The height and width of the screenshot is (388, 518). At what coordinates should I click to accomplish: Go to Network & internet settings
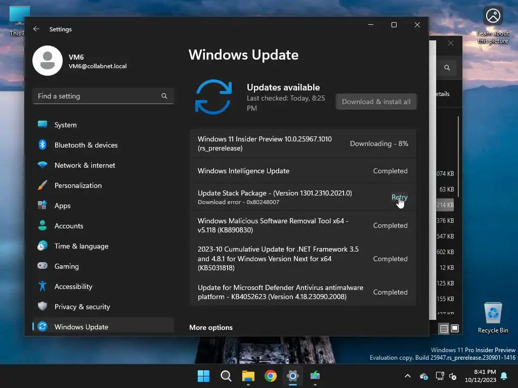click(x=103, y=165)
